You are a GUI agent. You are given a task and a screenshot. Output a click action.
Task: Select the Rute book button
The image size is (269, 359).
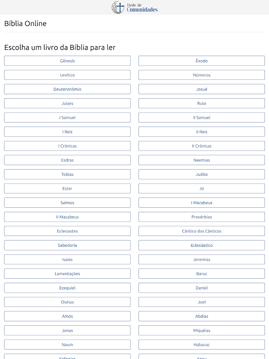tap(201, 103)
